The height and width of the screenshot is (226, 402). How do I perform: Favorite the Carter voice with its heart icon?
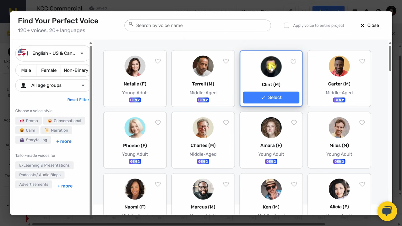point(362,61)
